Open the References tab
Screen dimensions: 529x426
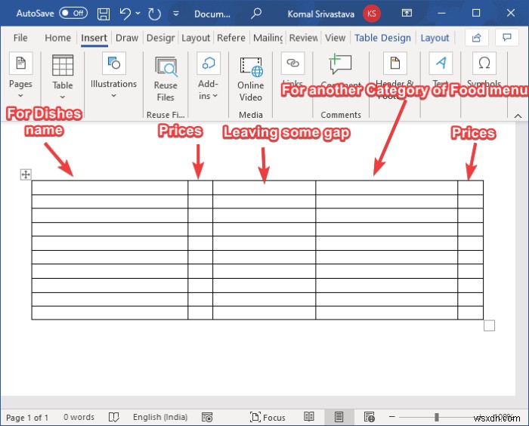click(x=231, y=38)
